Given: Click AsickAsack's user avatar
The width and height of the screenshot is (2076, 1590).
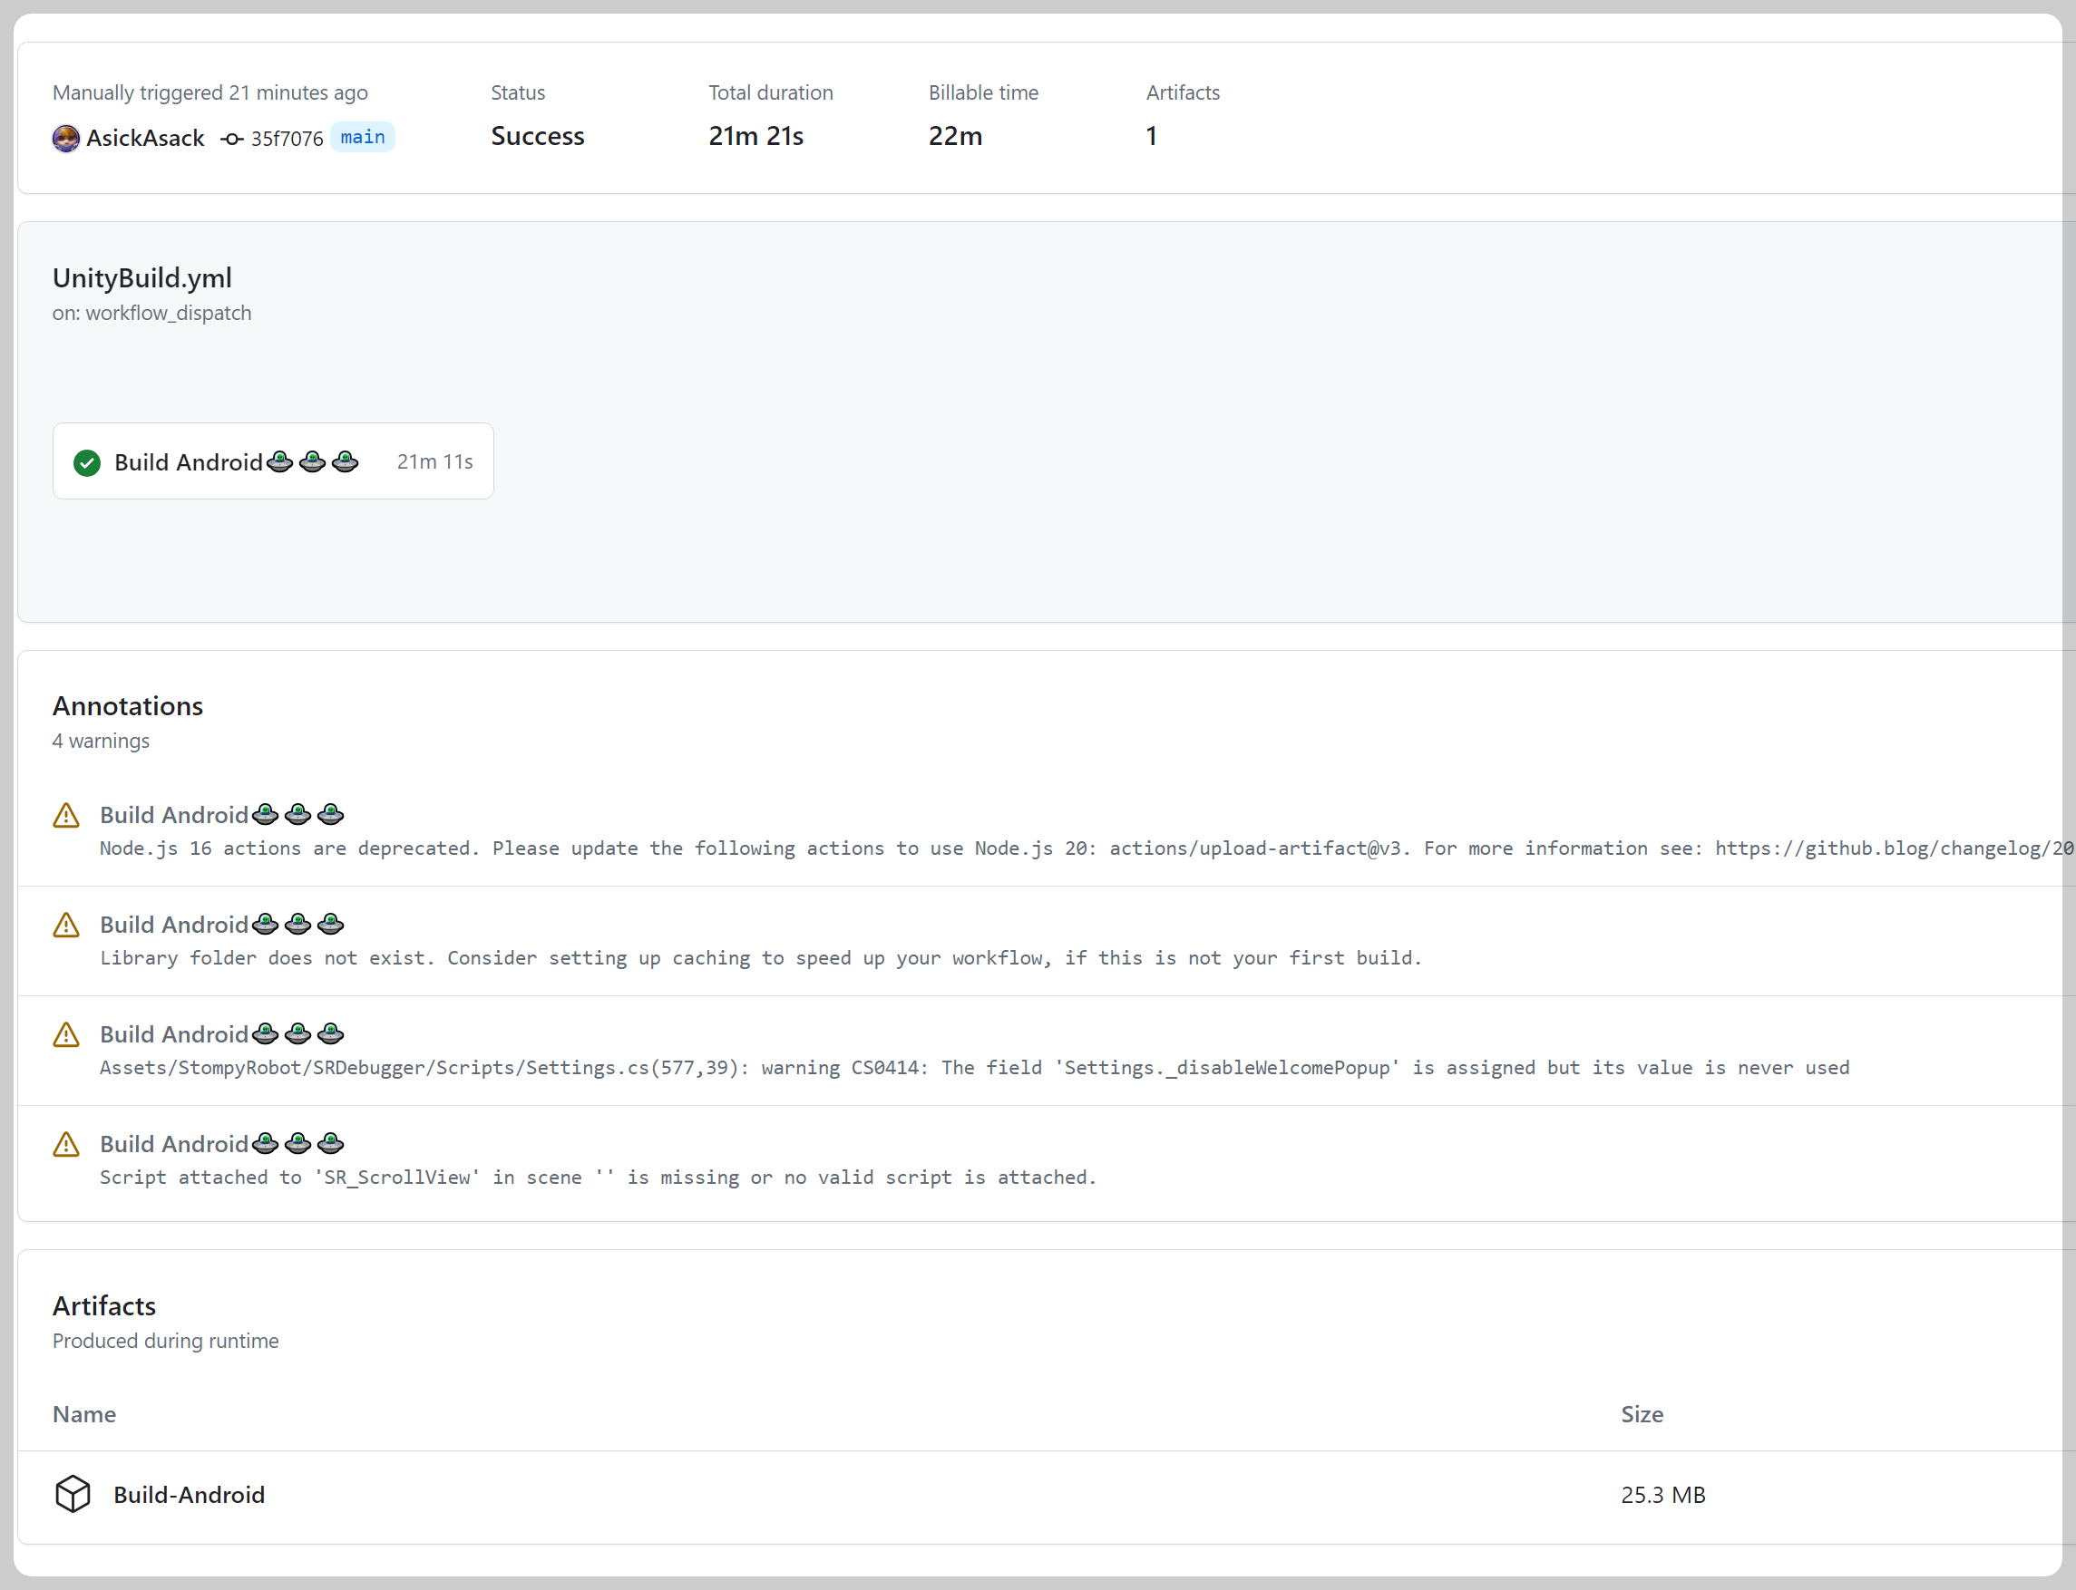Looking at the screenshot, I should click(x=65, y=138).
